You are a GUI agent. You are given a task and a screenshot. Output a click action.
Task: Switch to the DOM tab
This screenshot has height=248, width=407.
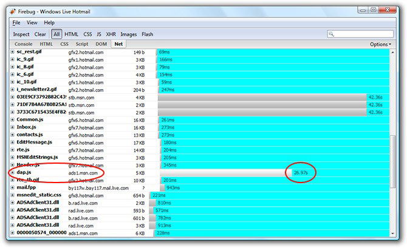101,44
